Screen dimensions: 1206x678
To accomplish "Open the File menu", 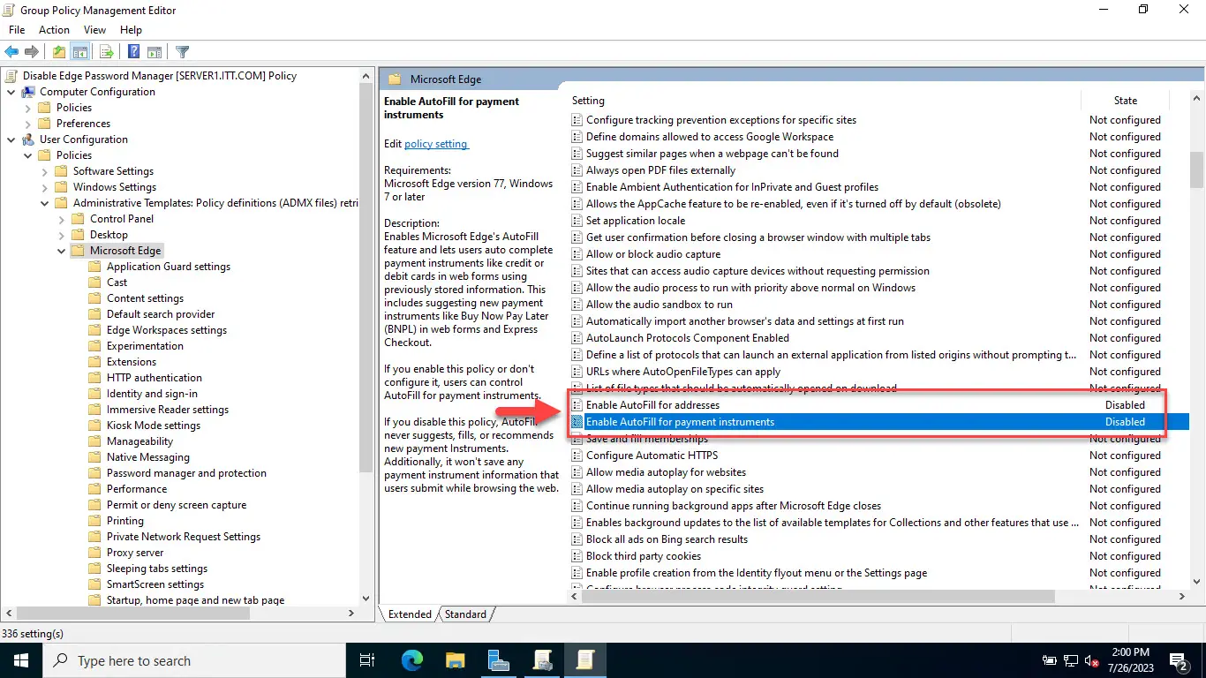I will click(17, 30).
